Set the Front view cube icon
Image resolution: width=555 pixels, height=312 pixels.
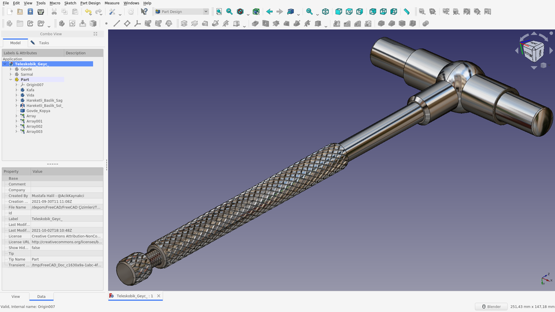point(339,12)
